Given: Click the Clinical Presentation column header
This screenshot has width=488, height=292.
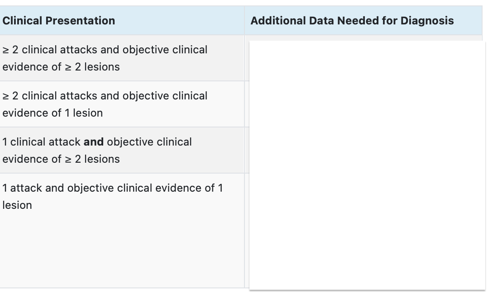Looking at the screenshot, I should tap(58, 21).
